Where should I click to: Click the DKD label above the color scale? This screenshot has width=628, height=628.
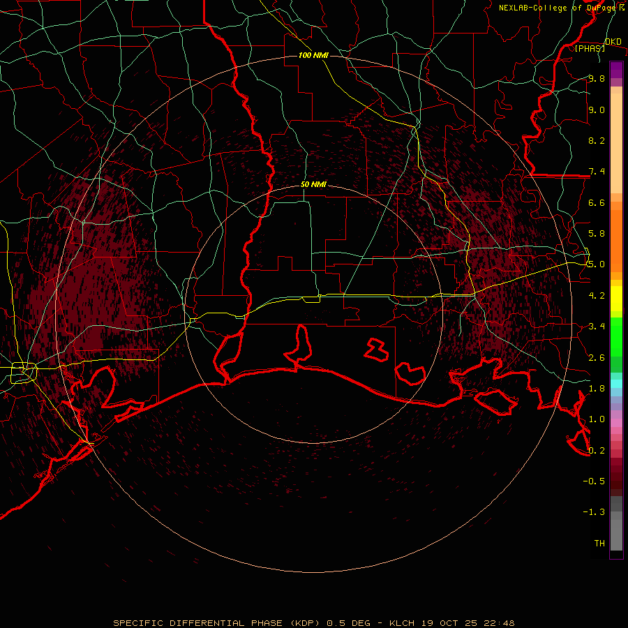613,41
